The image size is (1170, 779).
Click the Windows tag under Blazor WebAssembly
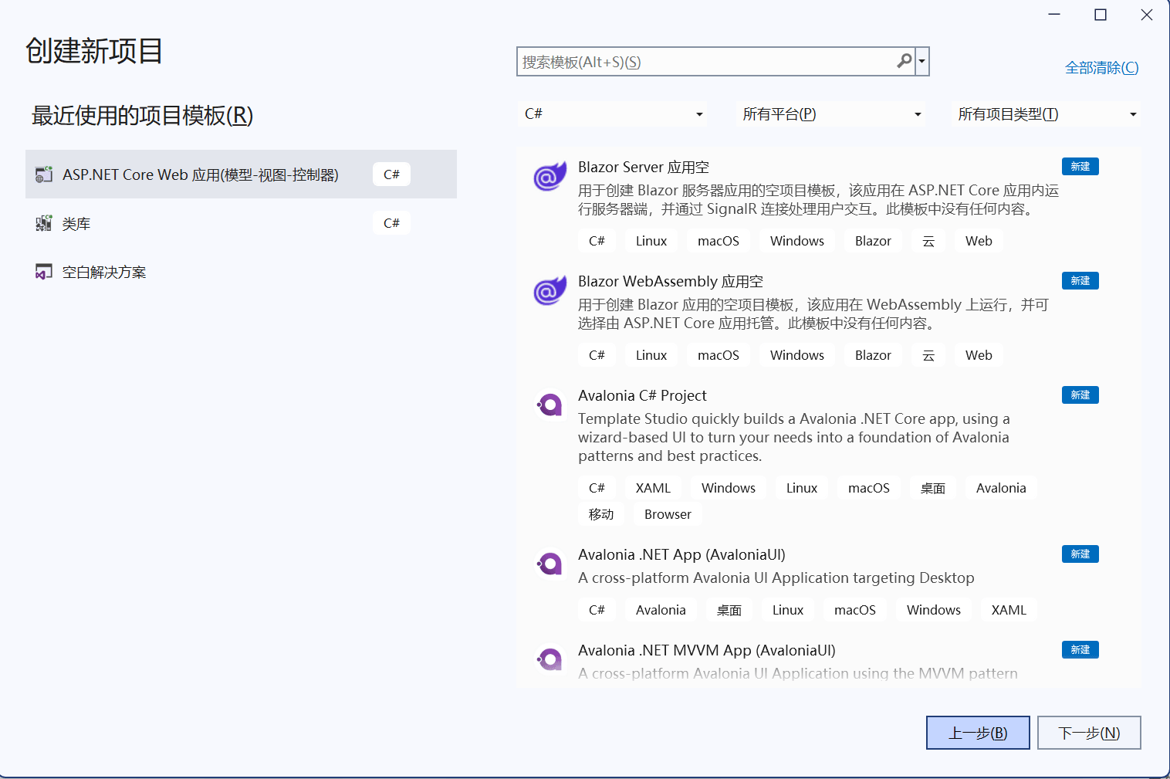coord(797,355)
